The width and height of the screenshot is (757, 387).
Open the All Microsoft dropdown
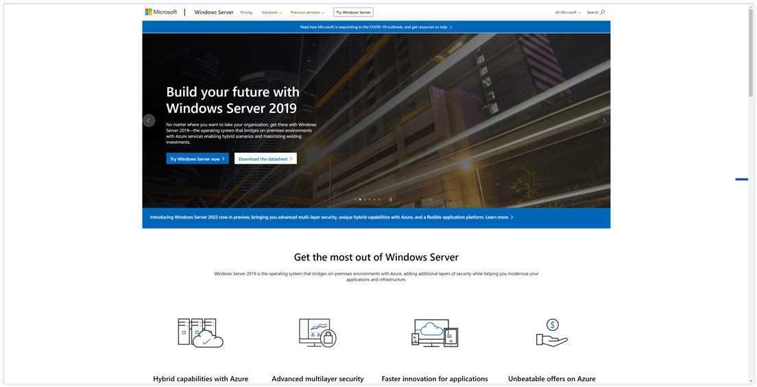click(568, 12)
